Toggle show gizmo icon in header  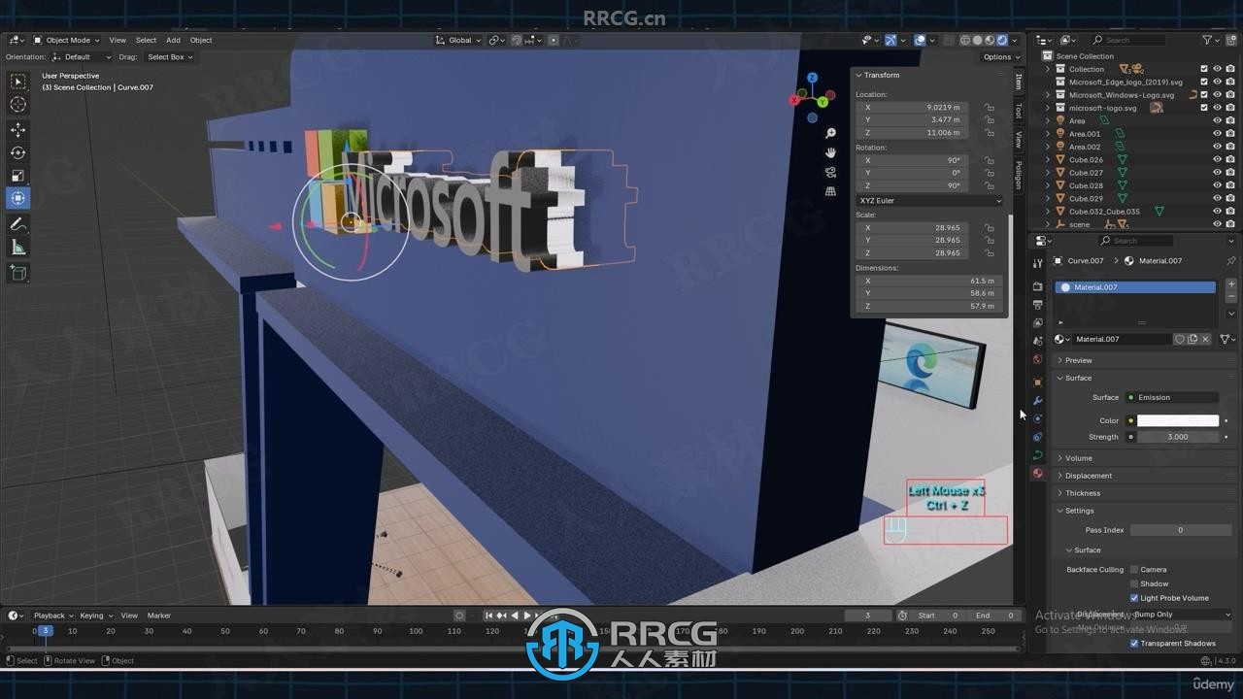[890, 40]
